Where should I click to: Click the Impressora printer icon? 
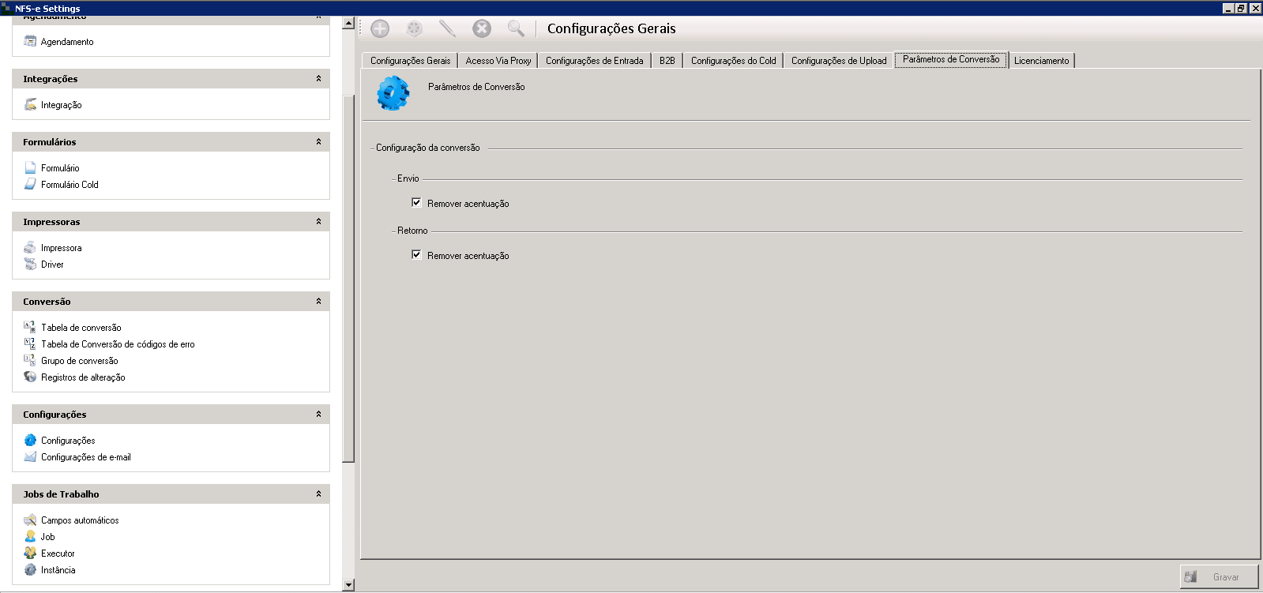point(30,248)
